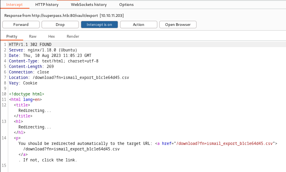The width and height of the screenshot is (286, 172).
Task: Show the Hex view
Action: click(51, 37)
